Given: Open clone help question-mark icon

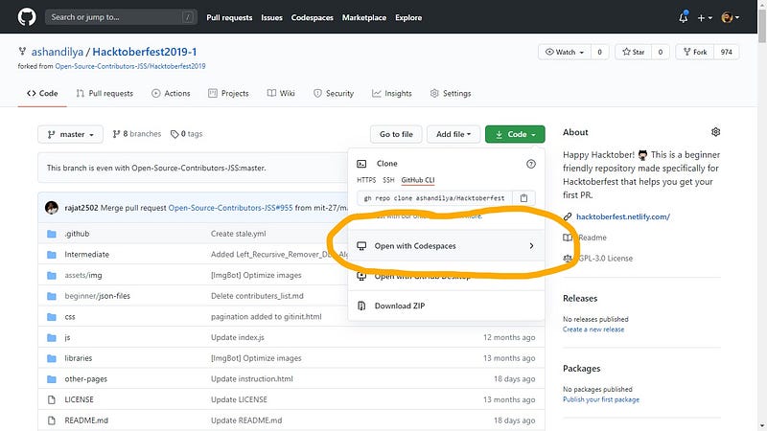Looking at the screenshot, I should coord(531,164).
